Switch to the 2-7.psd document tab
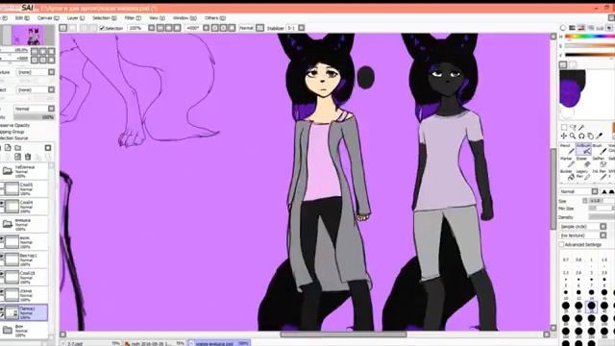 (x=91, y=343)
